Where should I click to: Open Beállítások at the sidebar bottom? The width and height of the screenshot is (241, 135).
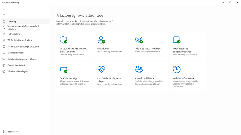pyautogui.click(x=25, y=132)
